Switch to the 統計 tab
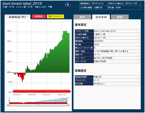This screenshot has height=113, width=145. pyautogui.click(x=82, y=17)
